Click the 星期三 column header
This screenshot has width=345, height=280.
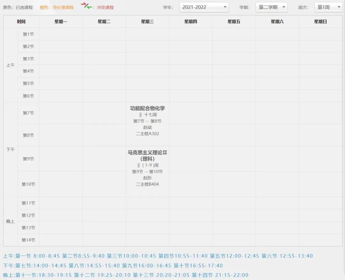click(147, 22)
